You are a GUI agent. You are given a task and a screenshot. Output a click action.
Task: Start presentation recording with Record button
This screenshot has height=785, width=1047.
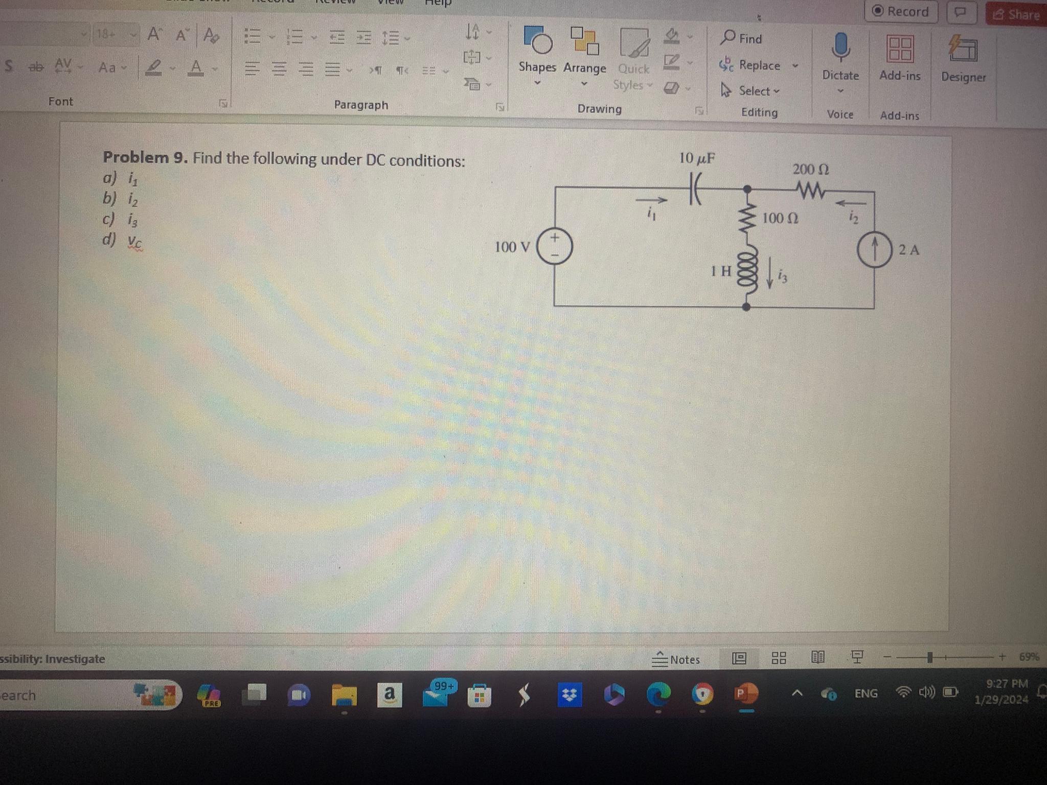tap(901, 11)
